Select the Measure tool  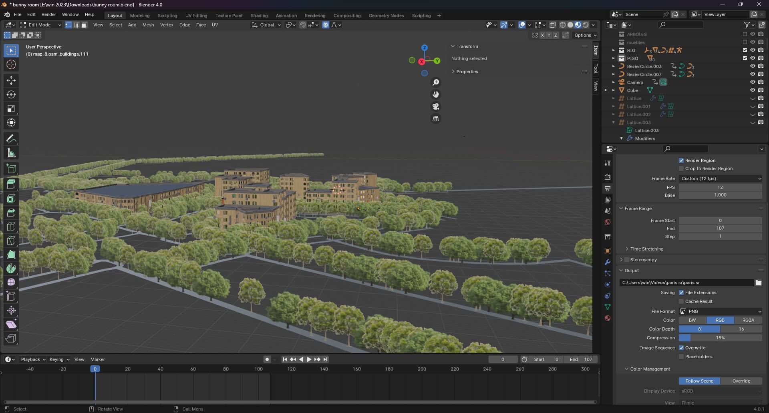11,153
